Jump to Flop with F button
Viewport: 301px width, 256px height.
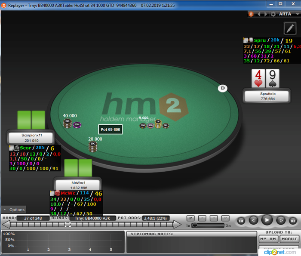[202, 218]
